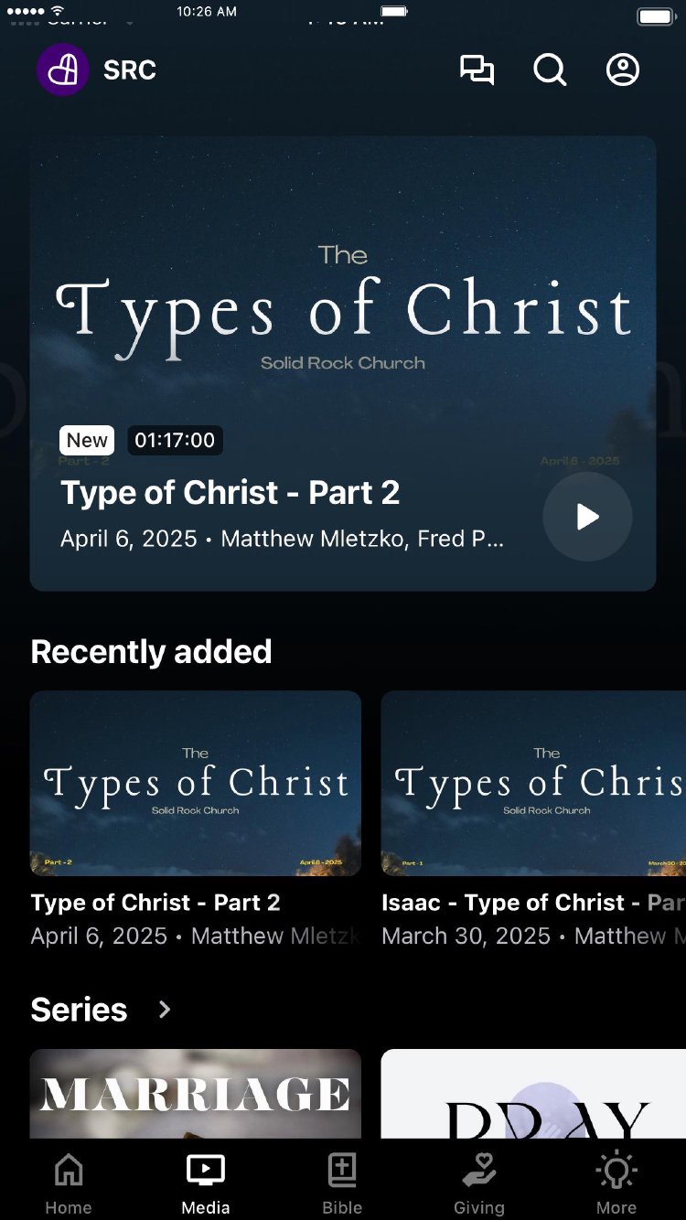The image size is (686, 1220).
Task: Select the Media tab
Action: click(206, 1183)
